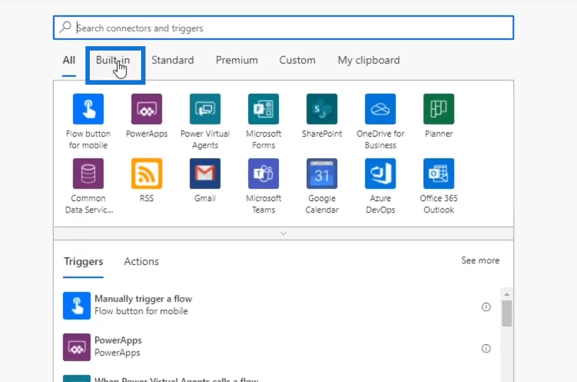The height and width of the screenshot is (382, 577).
Task: Switch to the Built-in tab
Action: [x=113, y=60]
